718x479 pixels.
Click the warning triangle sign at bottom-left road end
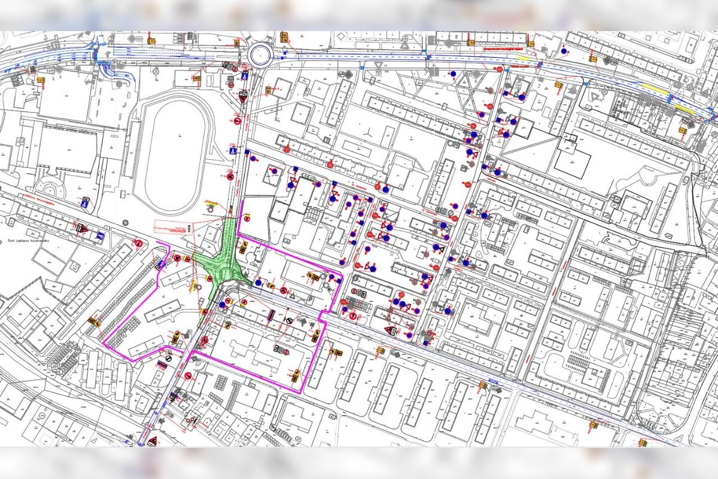coord(152,441)
